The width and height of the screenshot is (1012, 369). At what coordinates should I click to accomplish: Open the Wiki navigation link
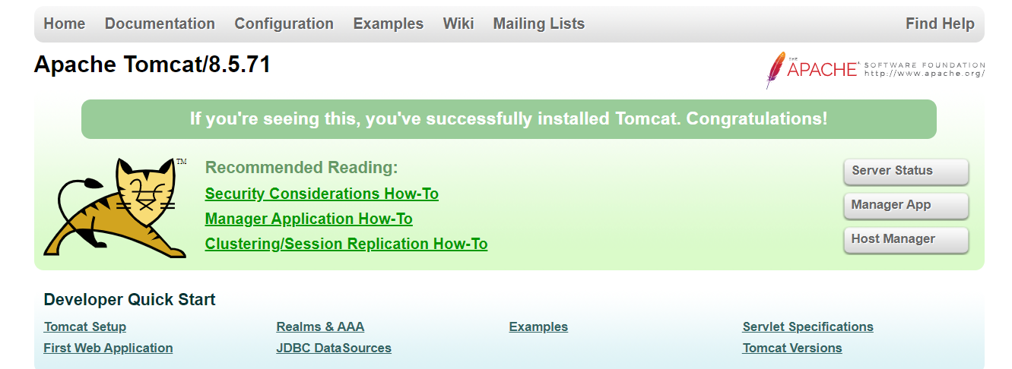[x=458, y=24]
